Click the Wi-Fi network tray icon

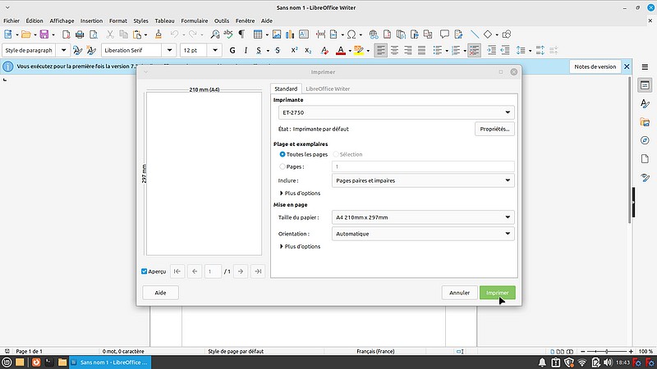[x=582, y=362]
